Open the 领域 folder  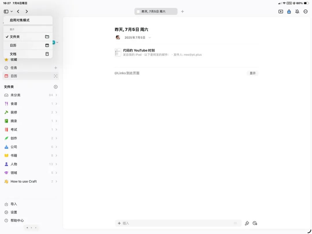point(31,173)
